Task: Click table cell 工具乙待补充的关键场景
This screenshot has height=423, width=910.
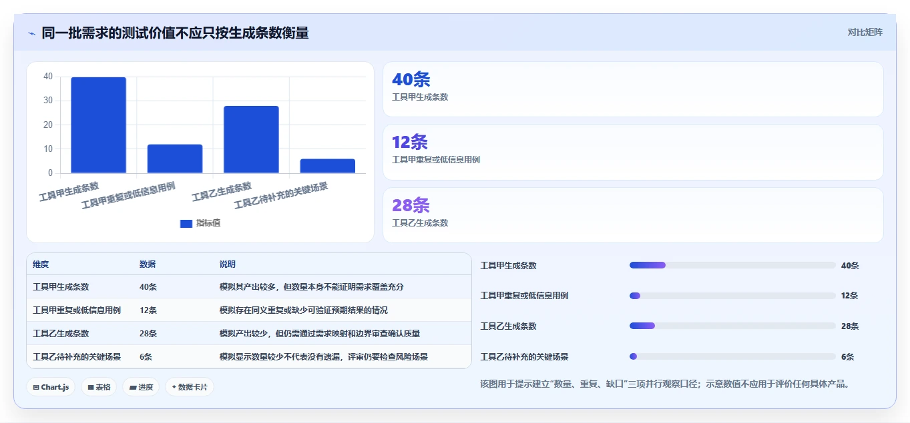Action: point(77,357)
